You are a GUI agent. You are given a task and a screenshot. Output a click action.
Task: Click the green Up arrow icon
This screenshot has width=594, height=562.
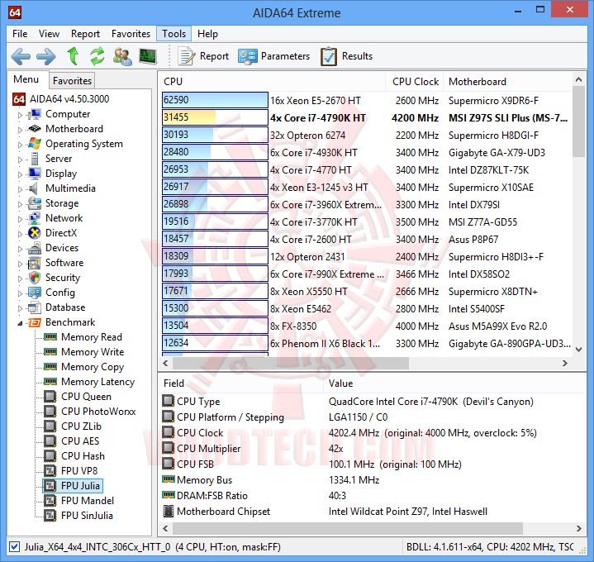pyautogui.click(x=73, y=56)
